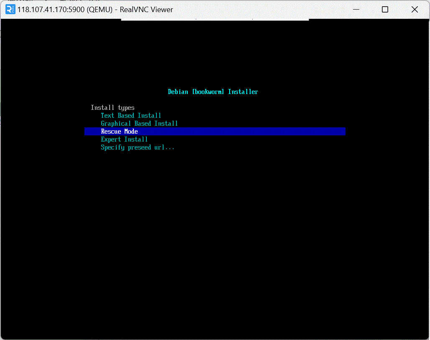This screenshot has height=340, width=430.
Task: Click the middle segment of the VNC toolbar strip
Action: pyautogui.click(x=224, y=19)
